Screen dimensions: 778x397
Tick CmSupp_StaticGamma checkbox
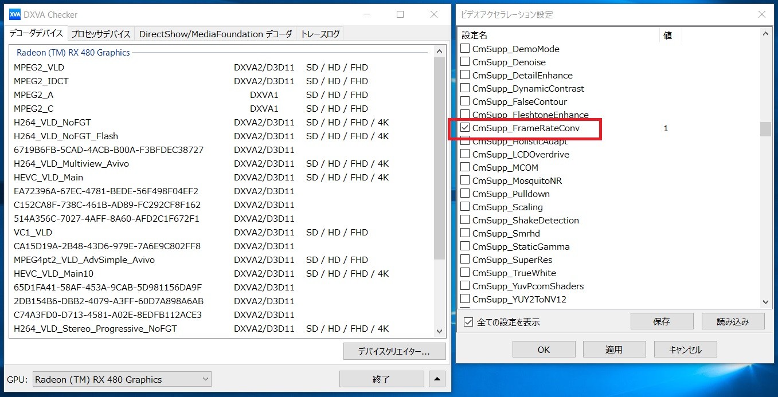pos(465,246)
